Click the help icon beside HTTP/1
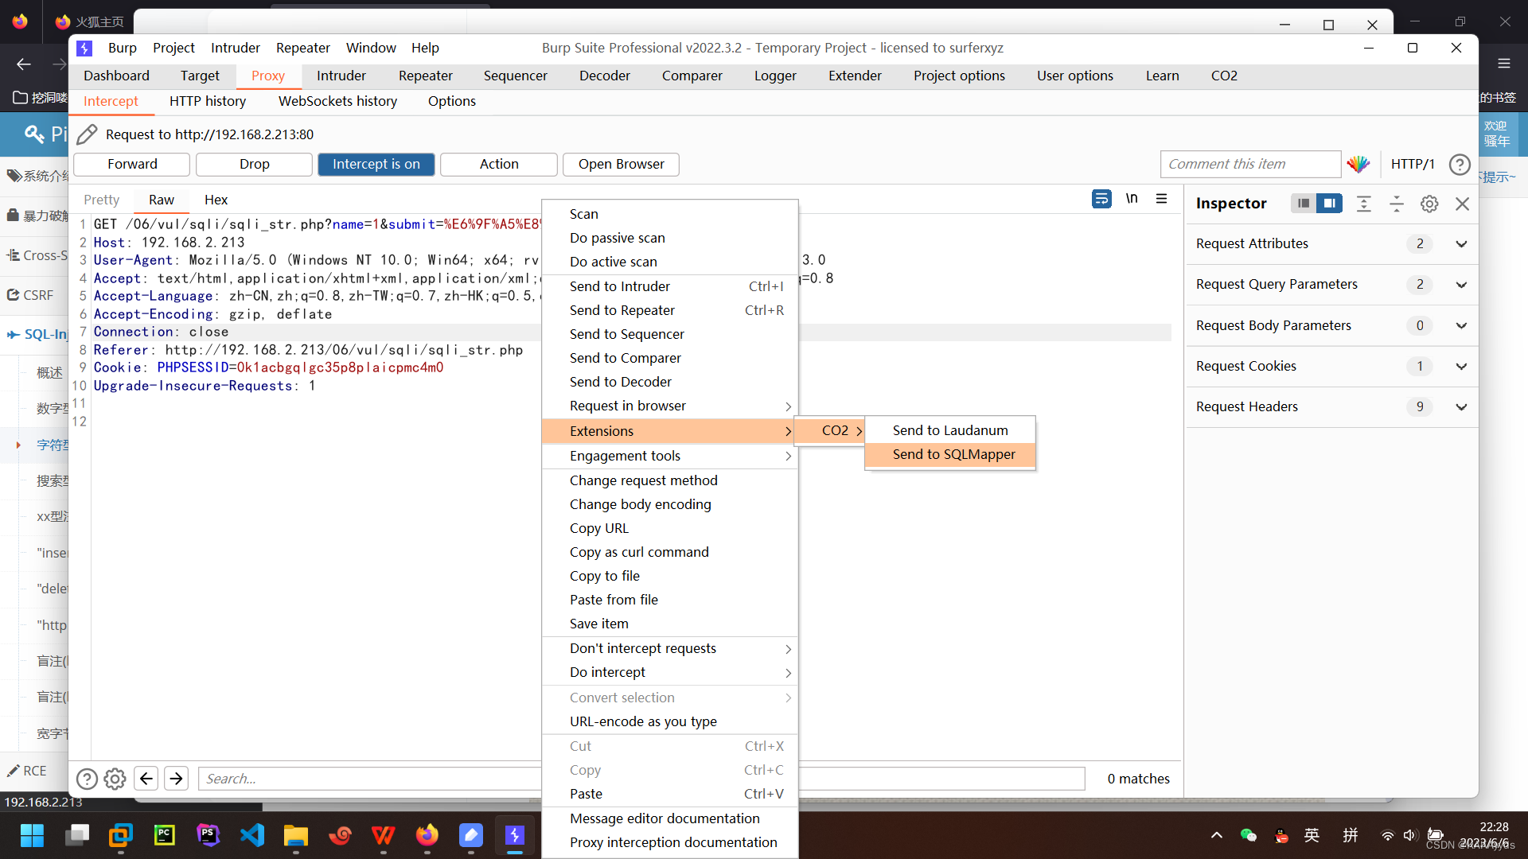Screen dimensions: 1528x859 click(1460, 165)
